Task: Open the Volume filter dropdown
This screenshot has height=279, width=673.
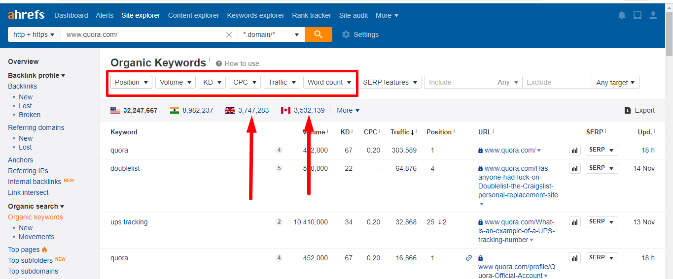Action: (x=176, y=82)
